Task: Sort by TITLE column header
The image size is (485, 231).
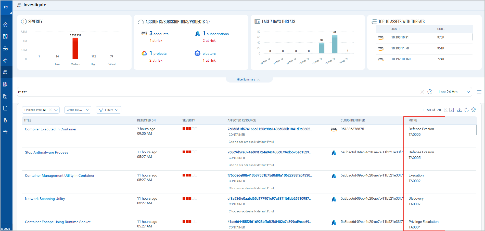Action: pos(28,120)
